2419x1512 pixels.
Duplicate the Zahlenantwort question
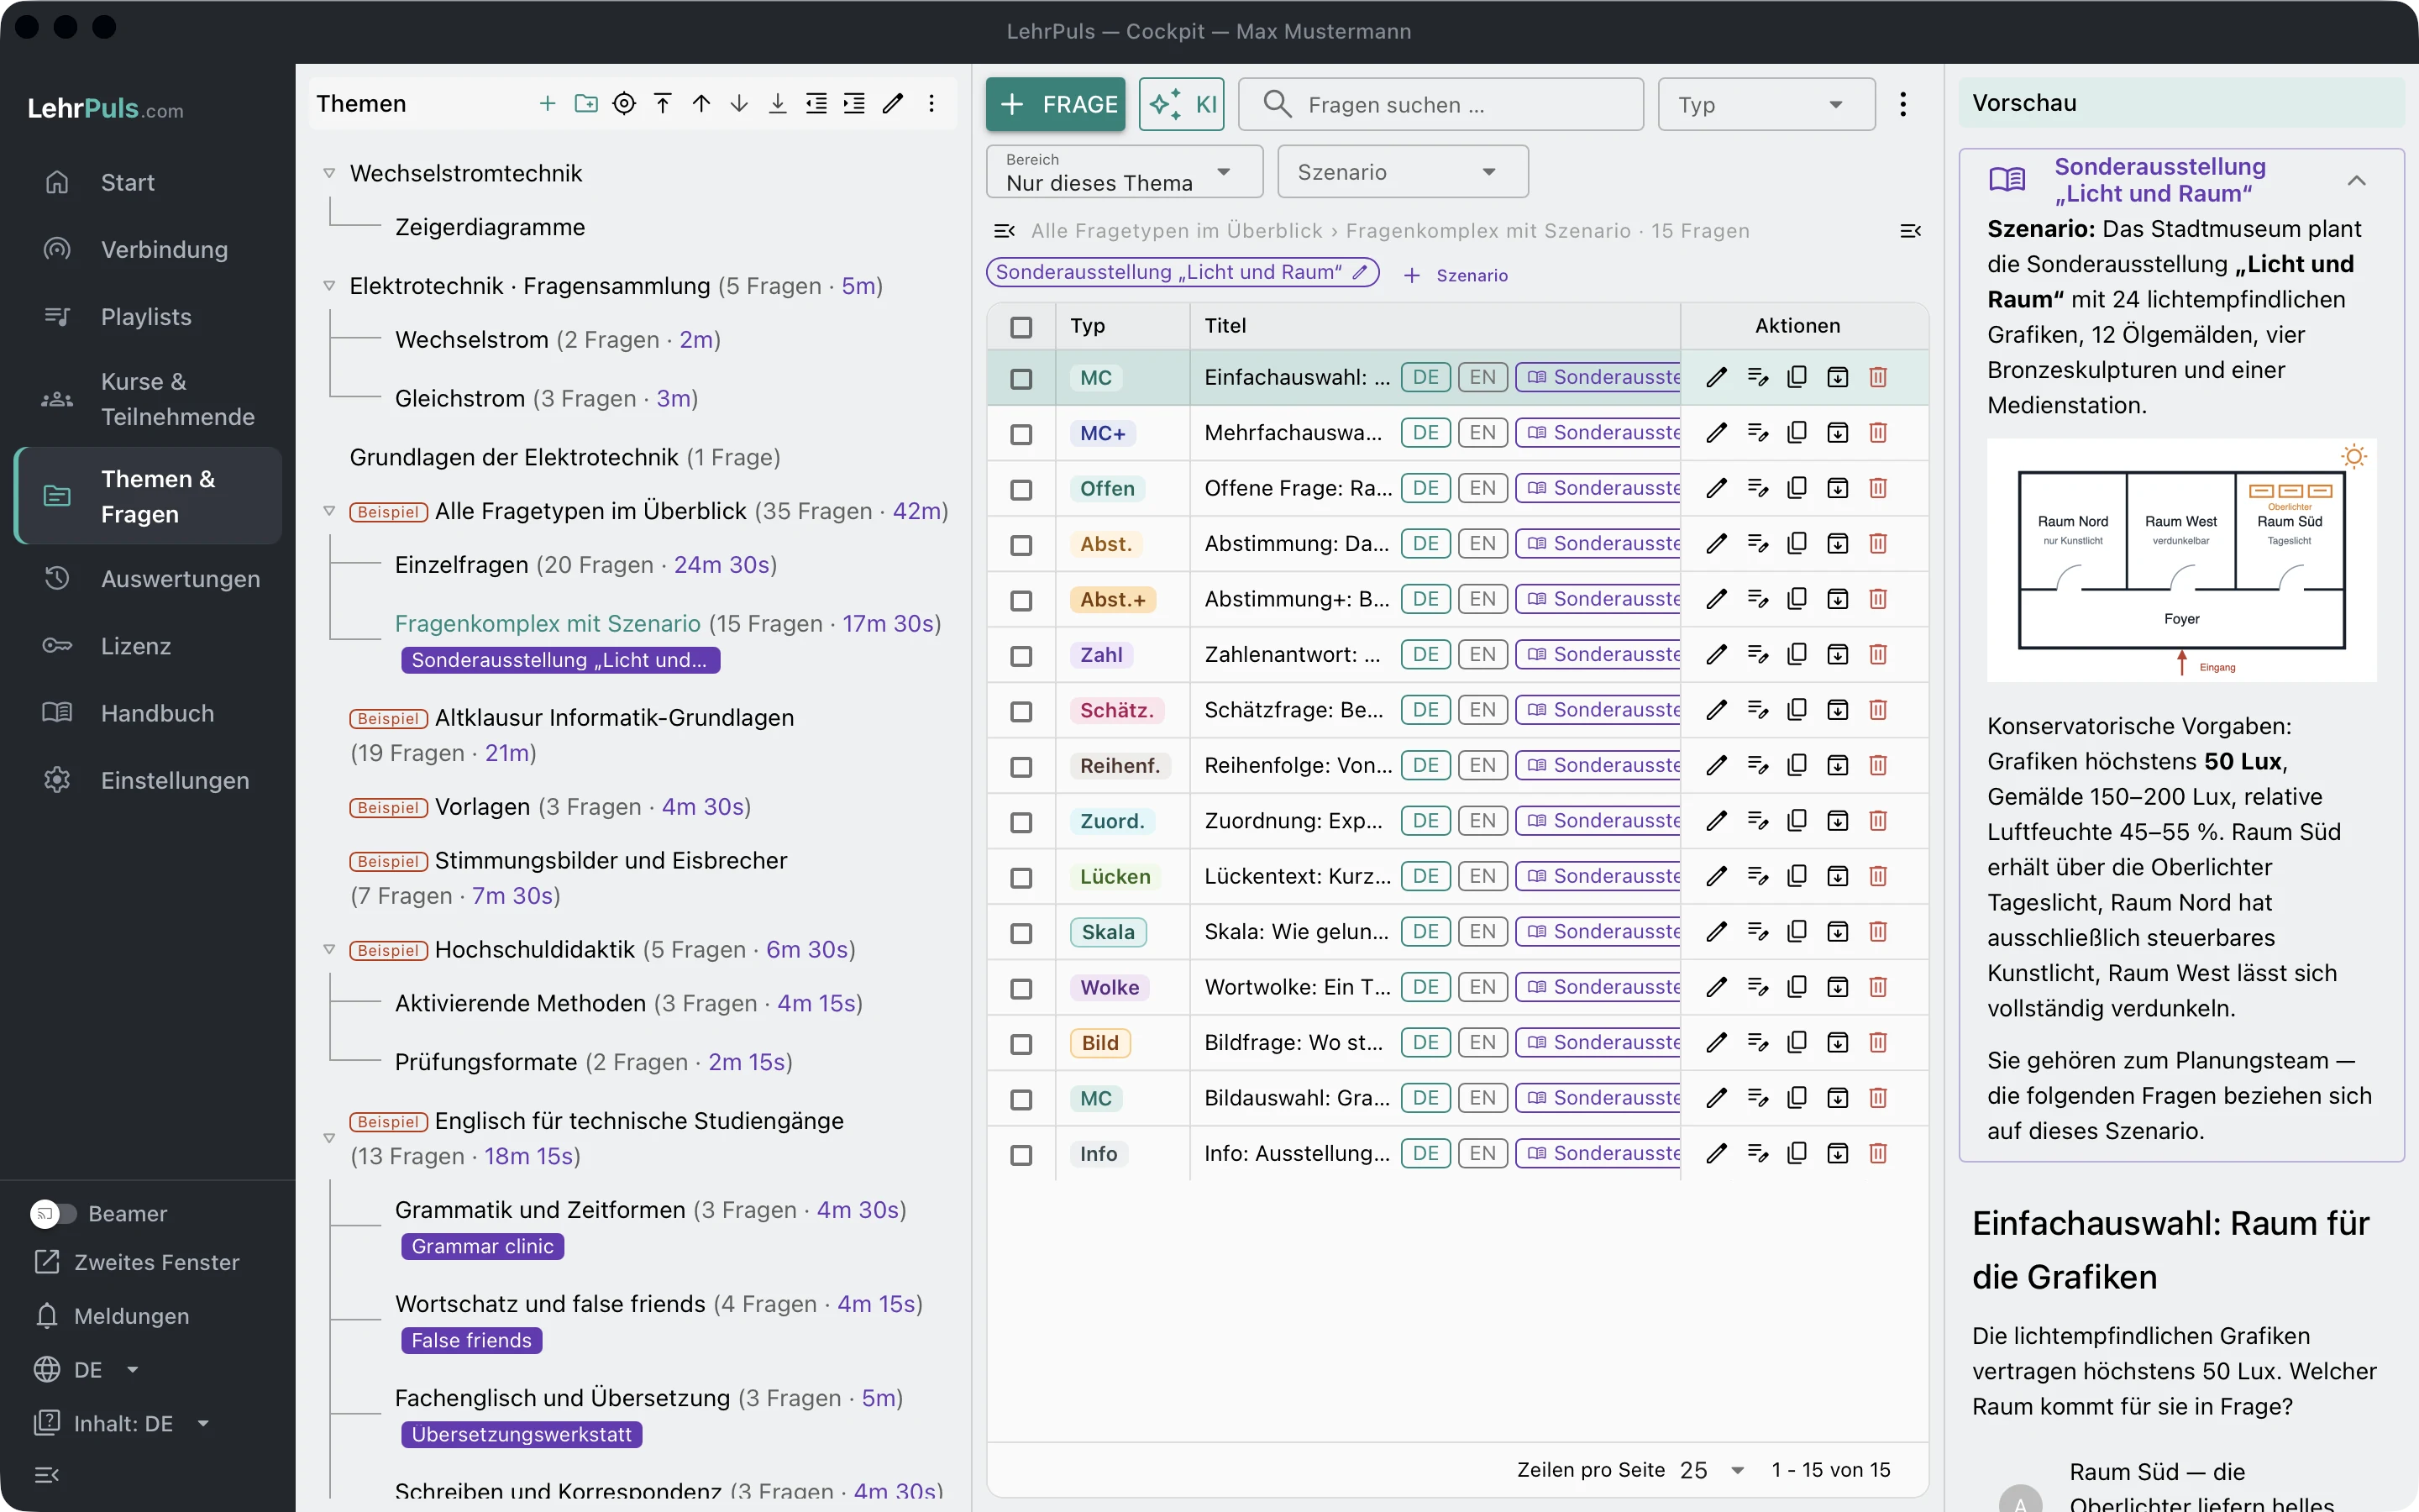point(1797,655)
